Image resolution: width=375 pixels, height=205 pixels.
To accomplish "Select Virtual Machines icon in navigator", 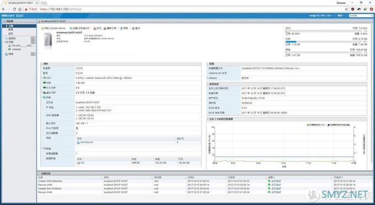I will pyautogui.click(x=7, y=38).
